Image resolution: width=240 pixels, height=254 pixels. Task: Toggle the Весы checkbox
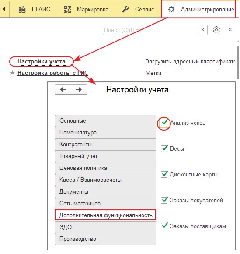(x=164, y=148)
